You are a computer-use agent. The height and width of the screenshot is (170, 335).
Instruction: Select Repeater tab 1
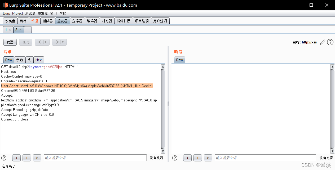pos(6,30)
